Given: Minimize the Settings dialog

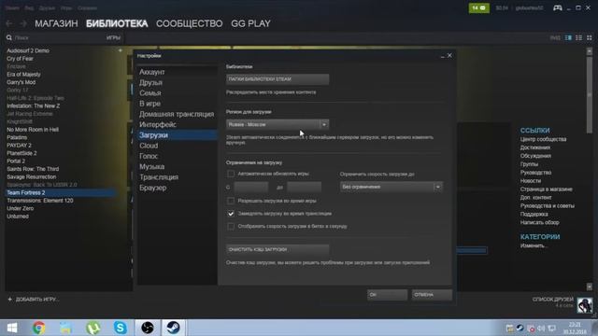Looking at the screenshot, I should (442, 56).
